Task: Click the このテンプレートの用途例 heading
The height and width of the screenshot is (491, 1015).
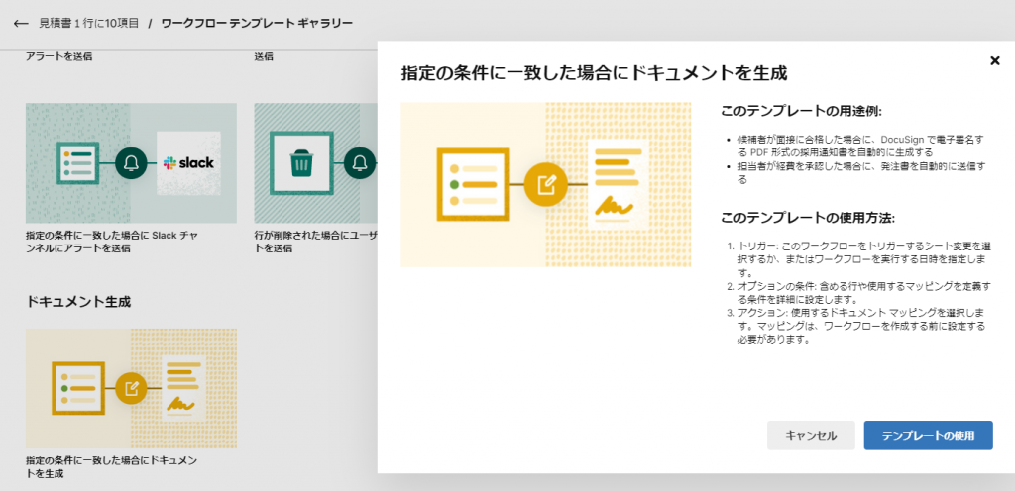Action: [802, 111]
